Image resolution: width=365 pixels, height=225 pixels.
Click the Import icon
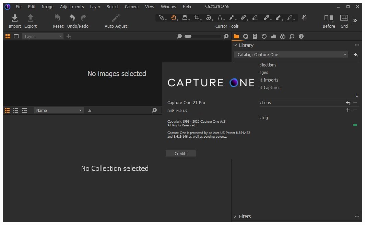(15, 18)
